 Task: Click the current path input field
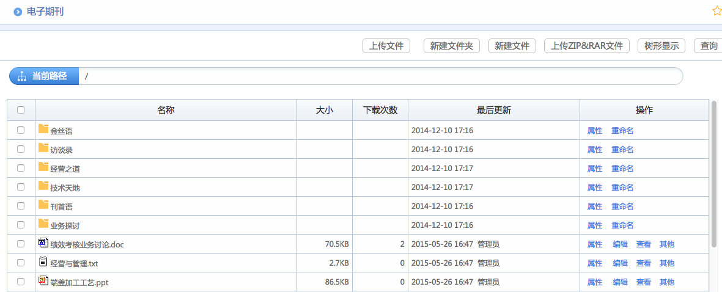(x=379, y=76)
